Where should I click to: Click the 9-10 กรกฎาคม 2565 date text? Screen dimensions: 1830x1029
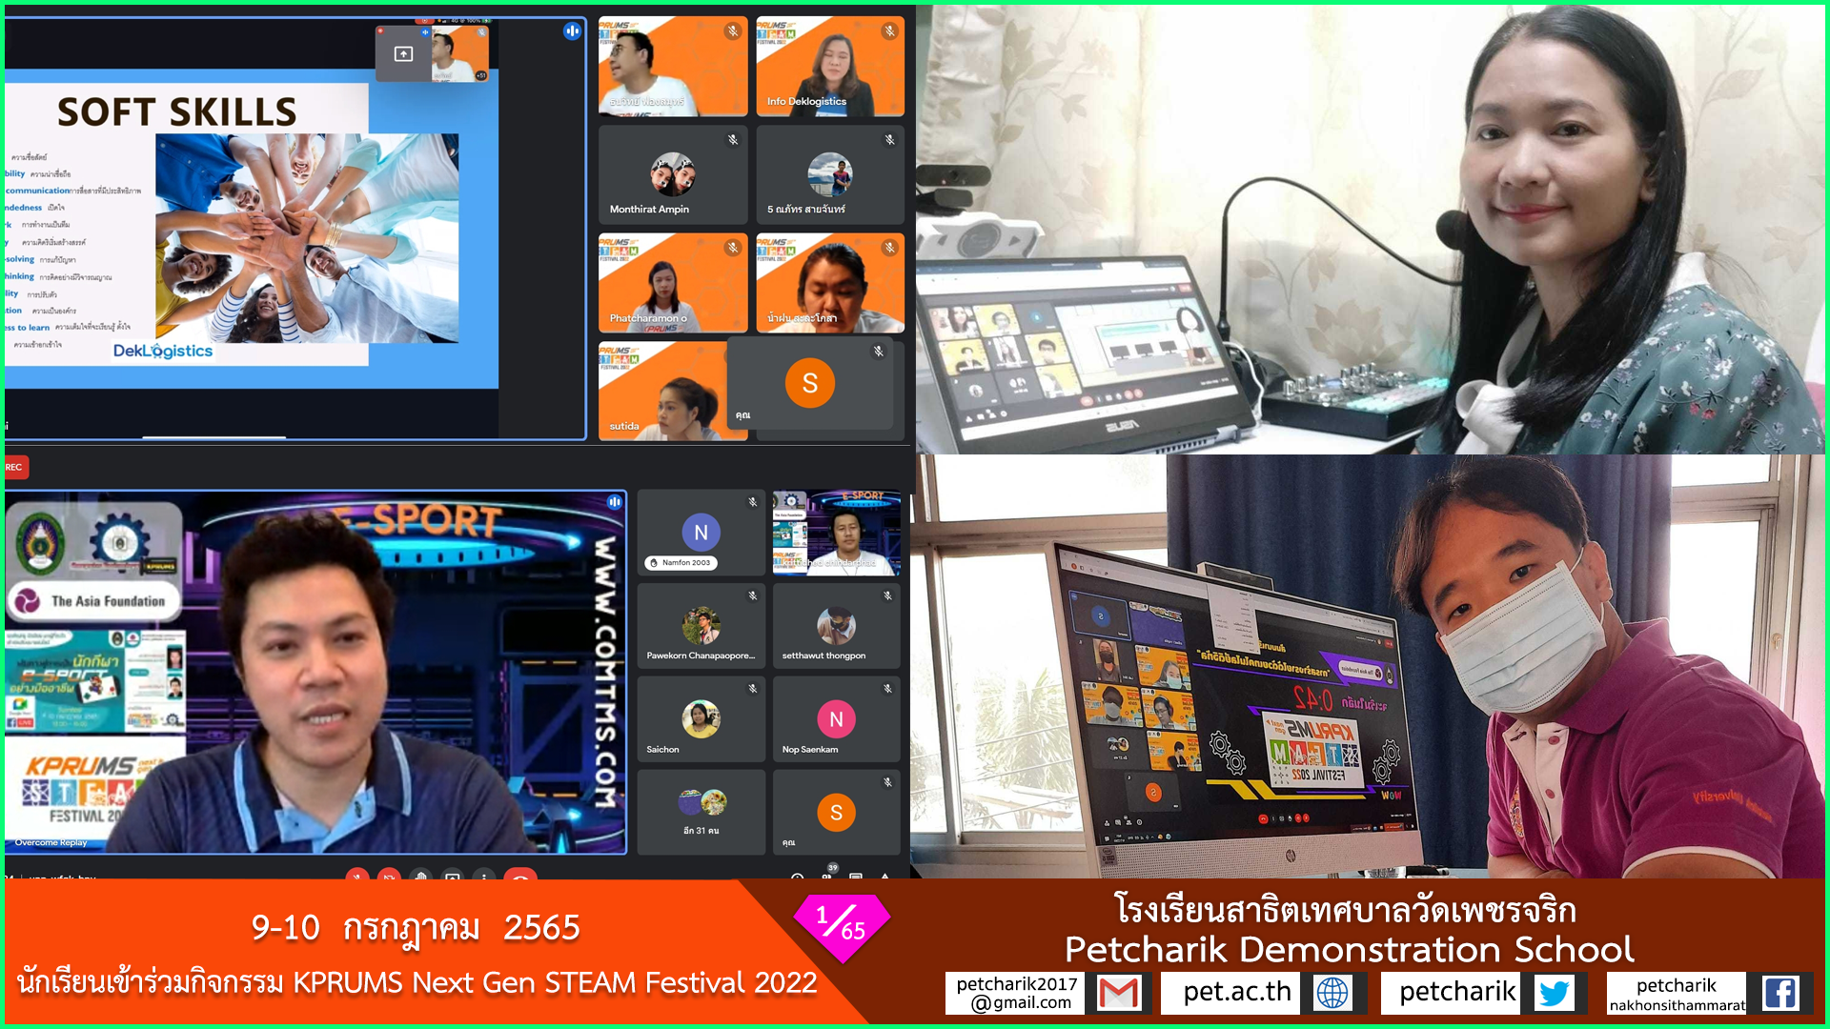pos(416,927)
